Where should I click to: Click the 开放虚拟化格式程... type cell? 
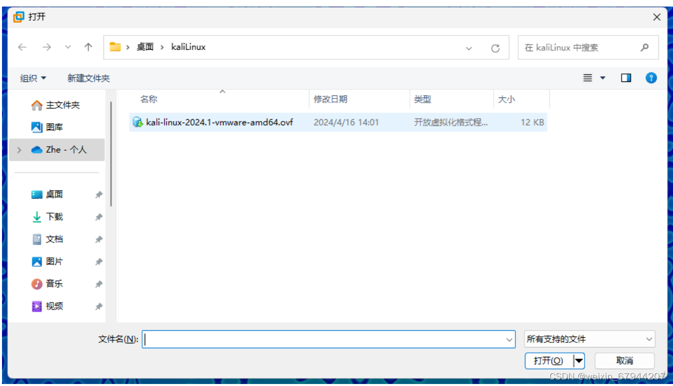pos(451,122)
